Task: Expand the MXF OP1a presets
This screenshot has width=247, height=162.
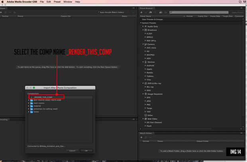Action: click(x=145, y=40)
